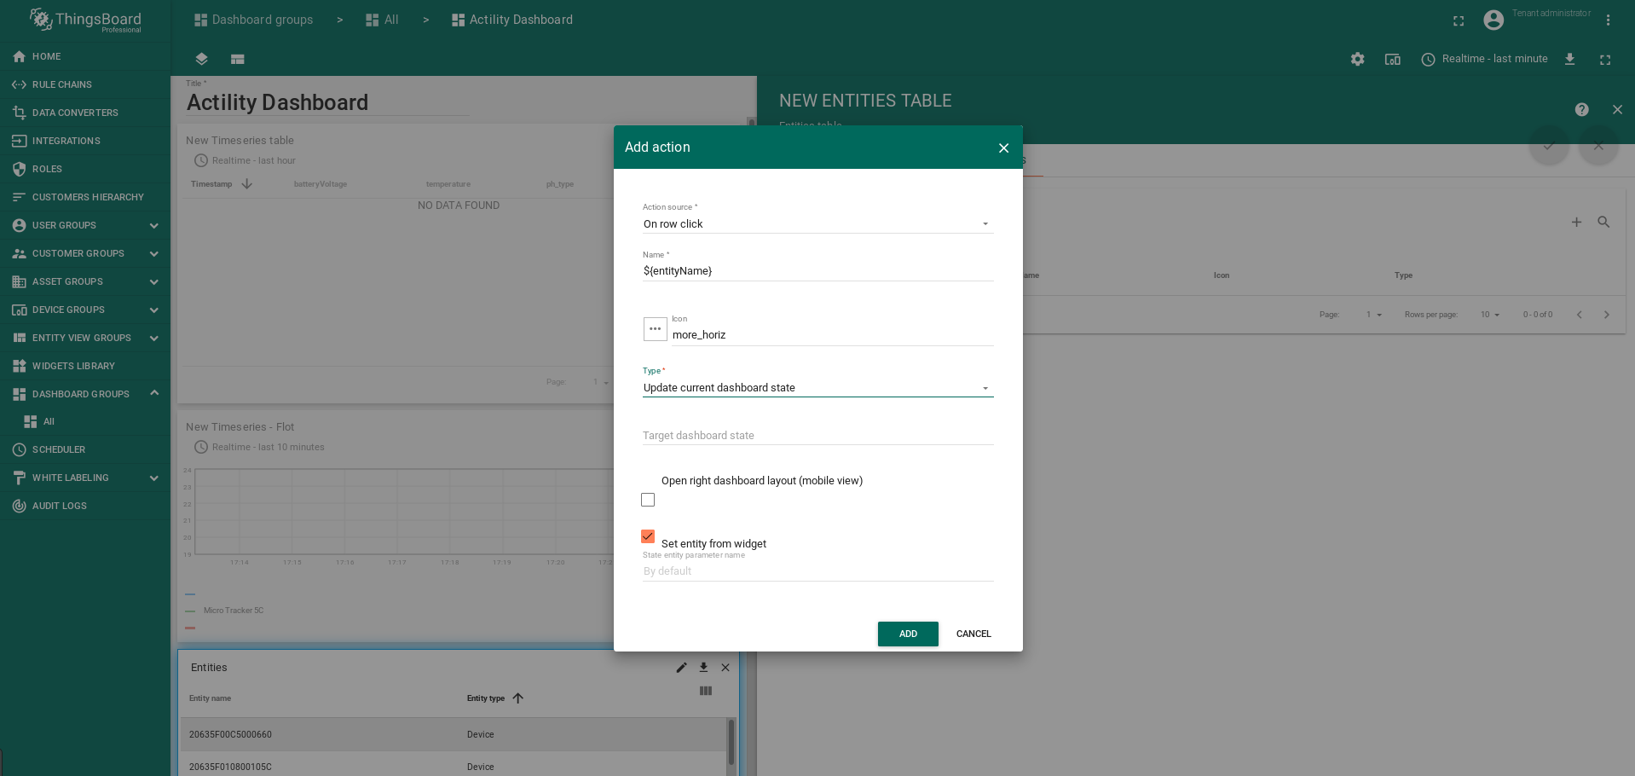Open Rows per page dropdown
Viewport: 1635px width, 776px height.
point(1489,315)
